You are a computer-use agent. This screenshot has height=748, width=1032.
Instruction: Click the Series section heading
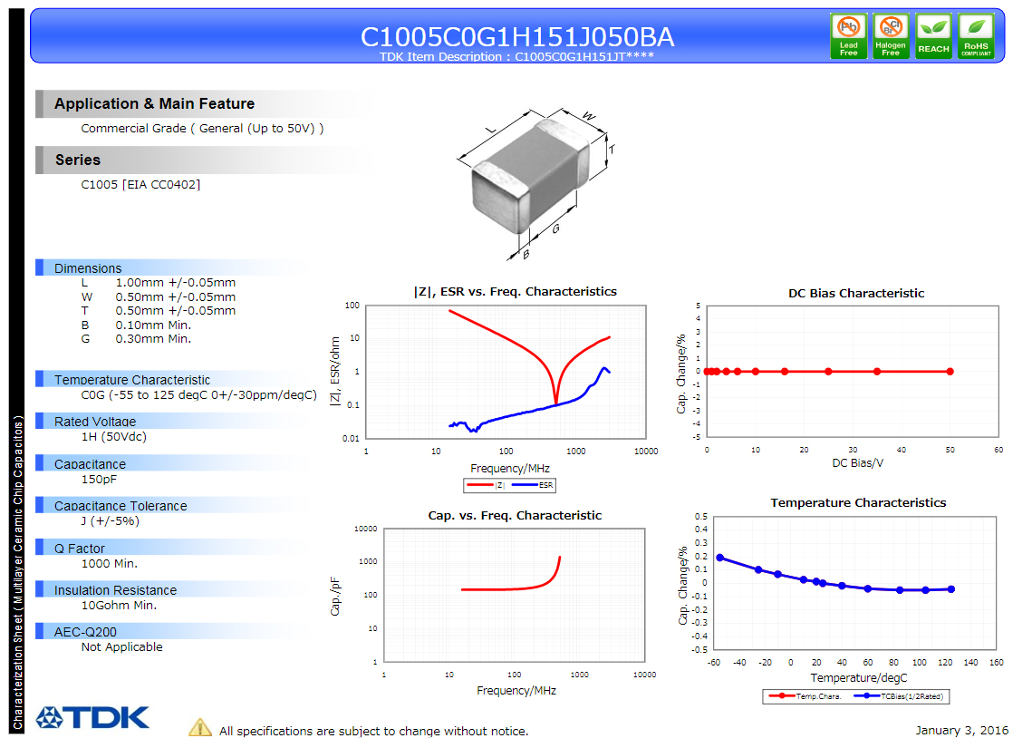(78, 160)
